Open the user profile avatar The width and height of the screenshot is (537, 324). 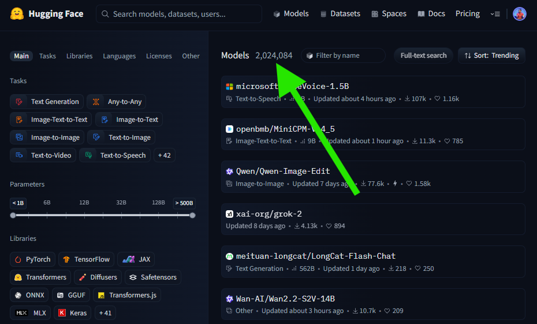click(519, 14)
